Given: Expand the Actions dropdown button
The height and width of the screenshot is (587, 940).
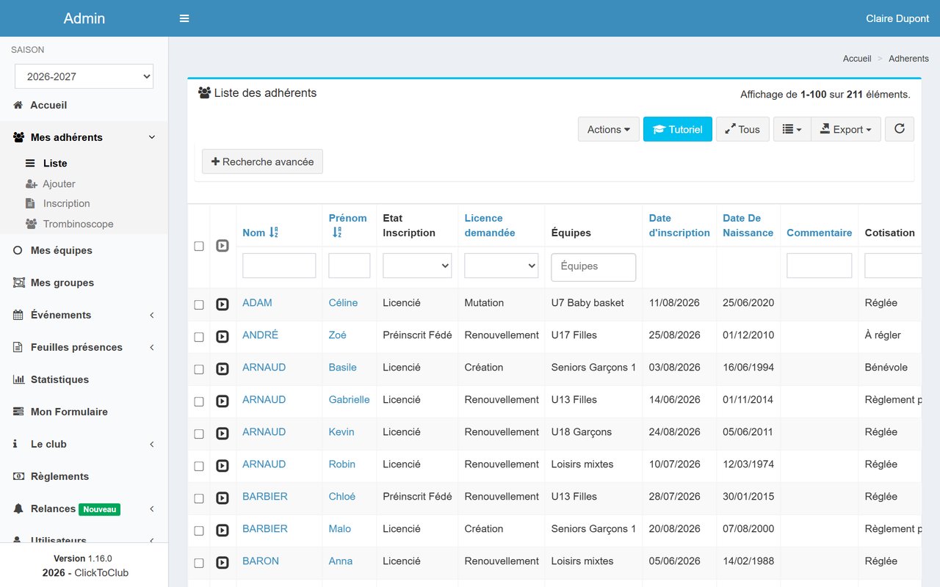Looking at the screenshot, I should point(609,129).
